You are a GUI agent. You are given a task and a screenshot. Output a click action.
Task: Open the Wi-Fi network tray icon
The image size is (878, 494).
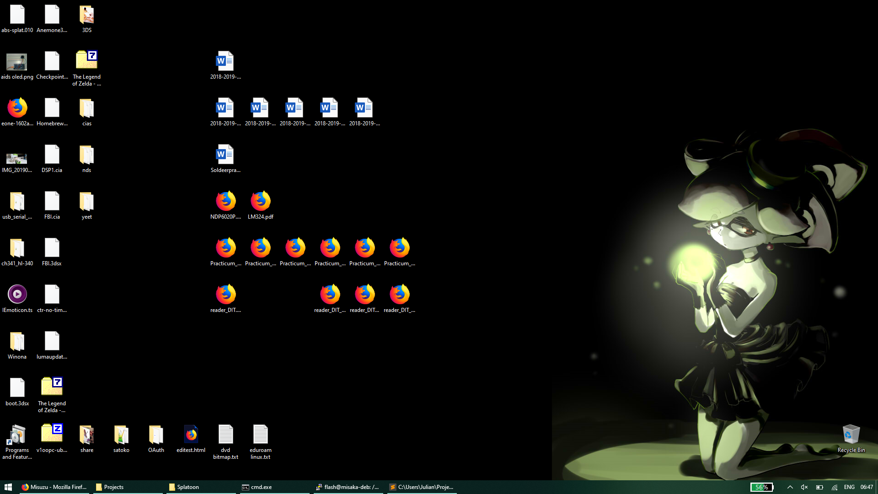click(x=835, y=487)
